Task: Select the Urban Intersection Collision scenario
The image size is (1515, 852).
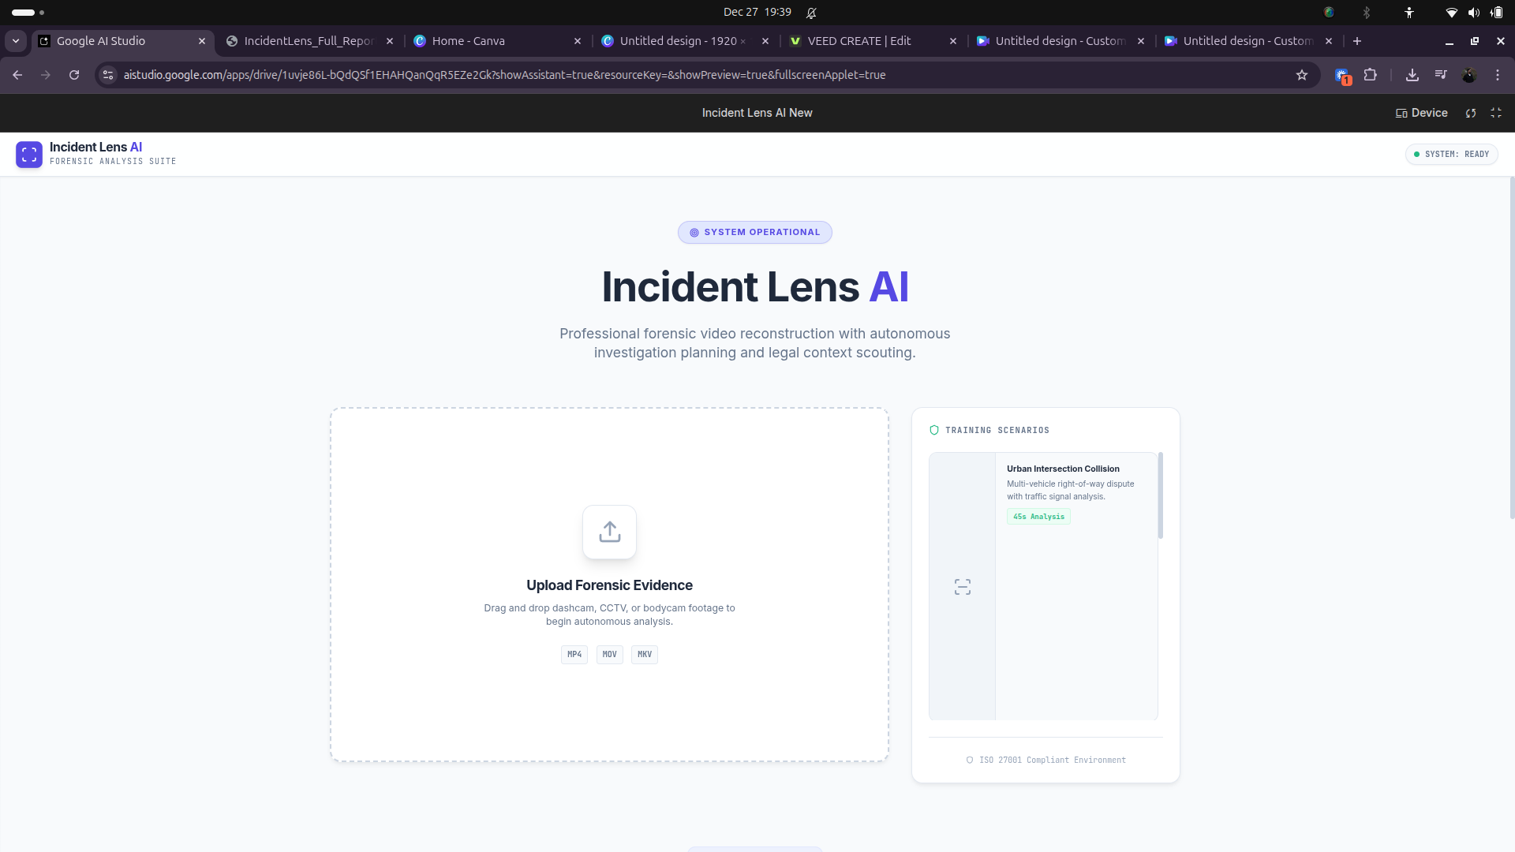Action: point(1063,469)
